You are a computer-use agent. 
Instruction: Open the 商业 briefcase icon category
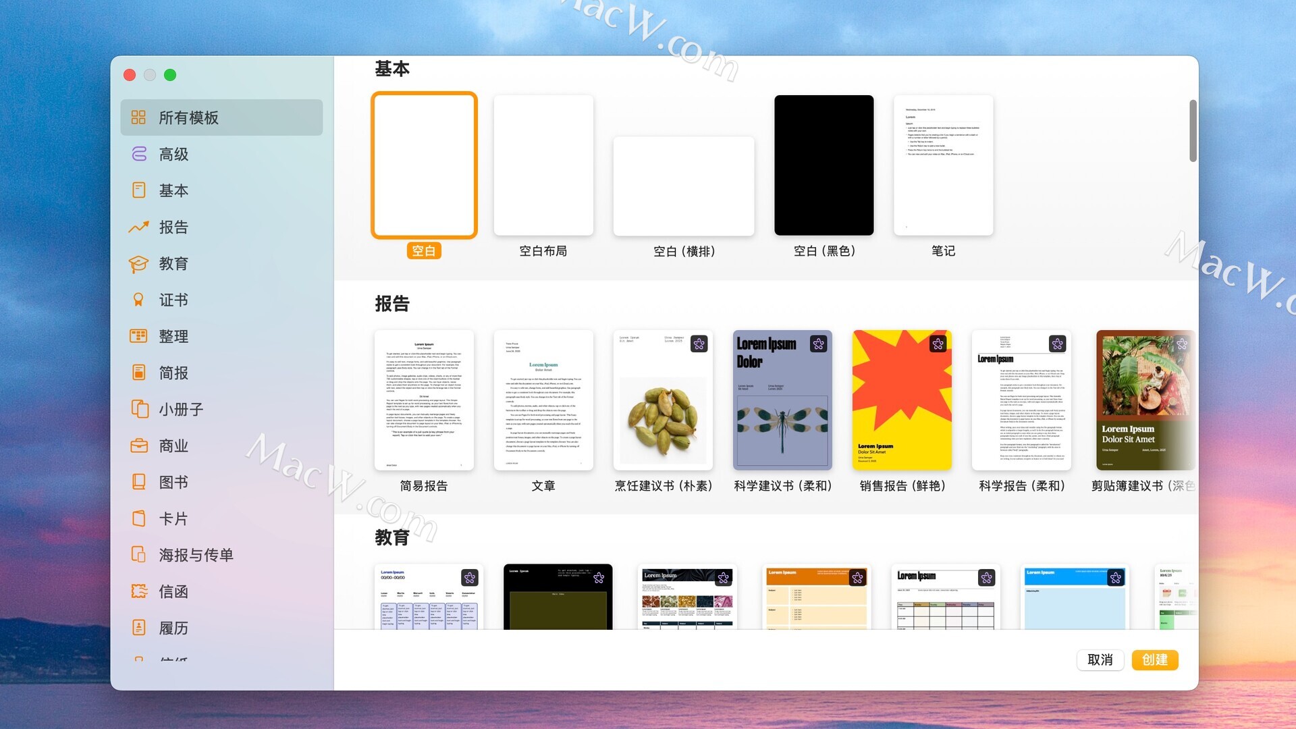point(139,446)
